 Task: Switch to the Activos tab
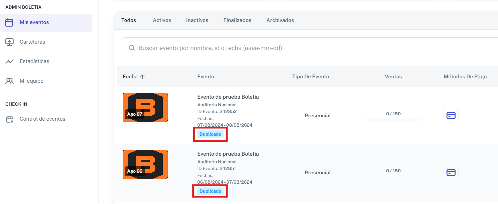162,20
